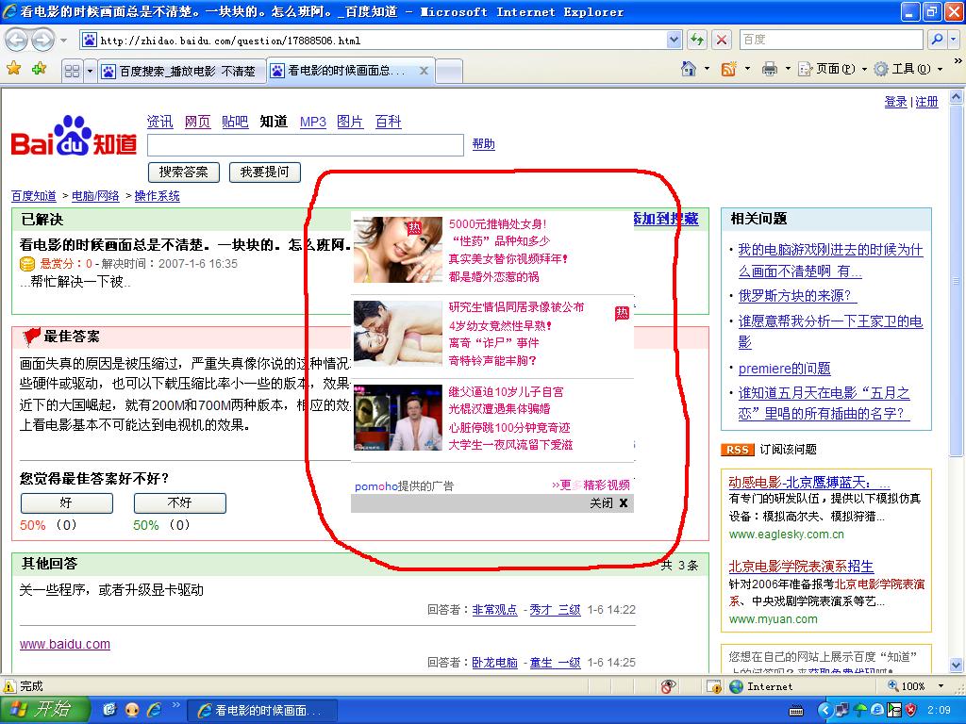Image resolution: width=966 pixels, height=724 pixels.
Task: Vote 不好 for the best answer
Action: click(180, 503)
